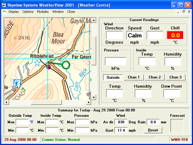The height and width of the screenshot is (145, 193).
Task: Click the Rain 0.0 mm field
Action: tap(153, 122)
